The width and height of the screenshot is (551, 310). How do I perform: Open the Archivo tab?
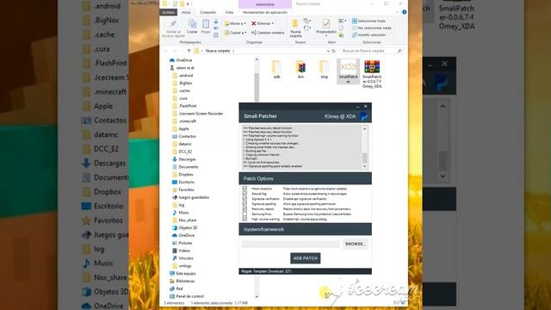pos(169,12)
